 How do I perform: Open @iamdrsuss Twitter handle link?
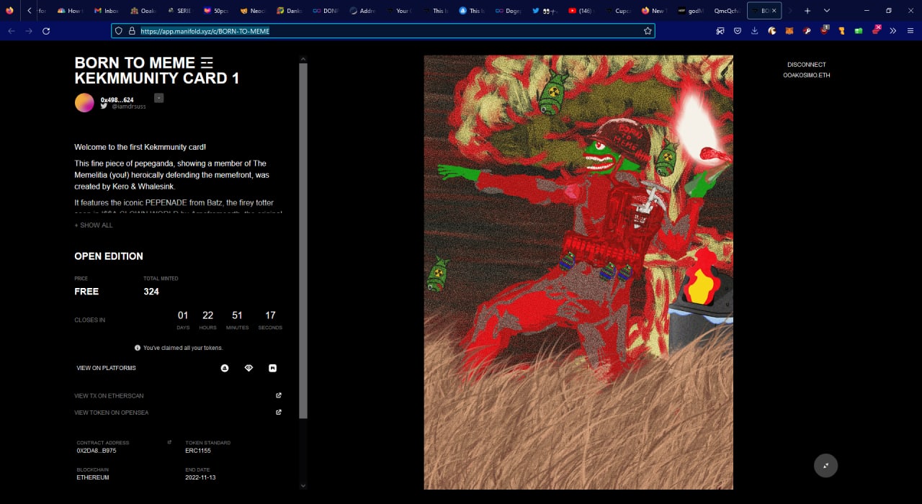click(x=129, y=107)
